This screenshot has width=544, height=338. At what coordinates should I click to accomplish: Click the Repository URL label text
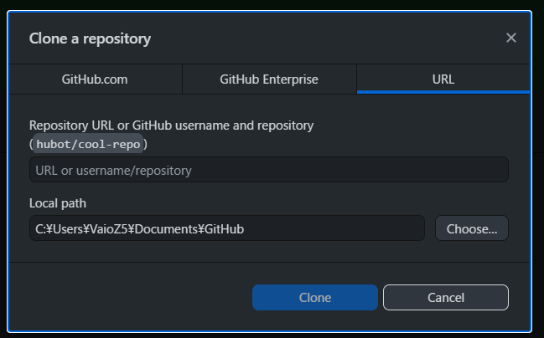click(x=171, y=125)
